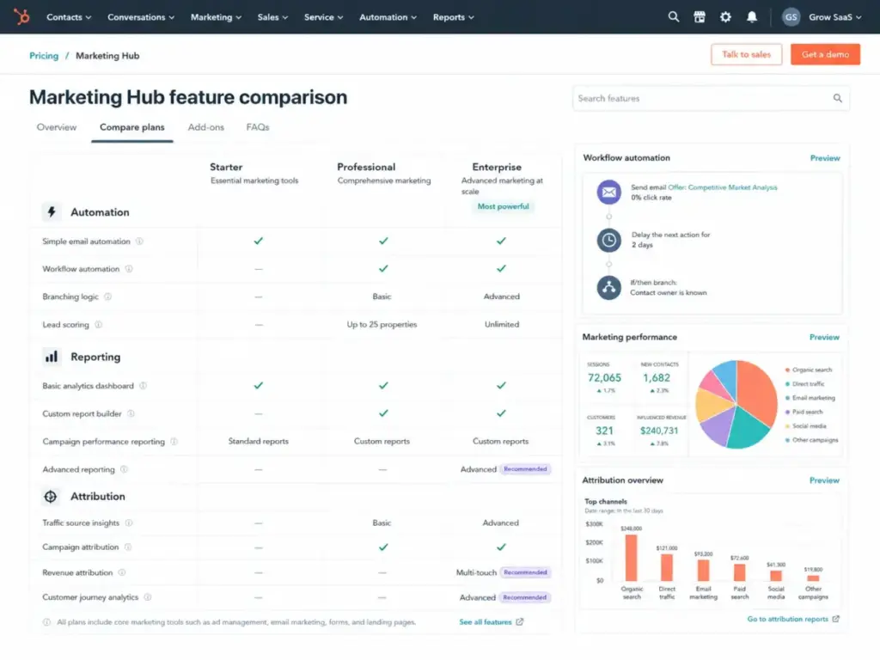The height and width of the screenshot is (660, 880).
Task: Click the Paid search legend dot
Action: tap(787, 412)
